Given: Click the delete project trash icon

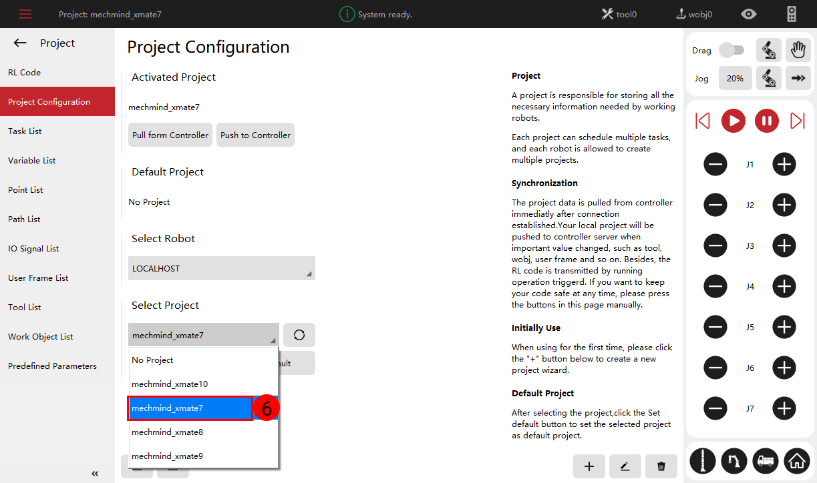Looking at the screenshot, I should point(661,466).
